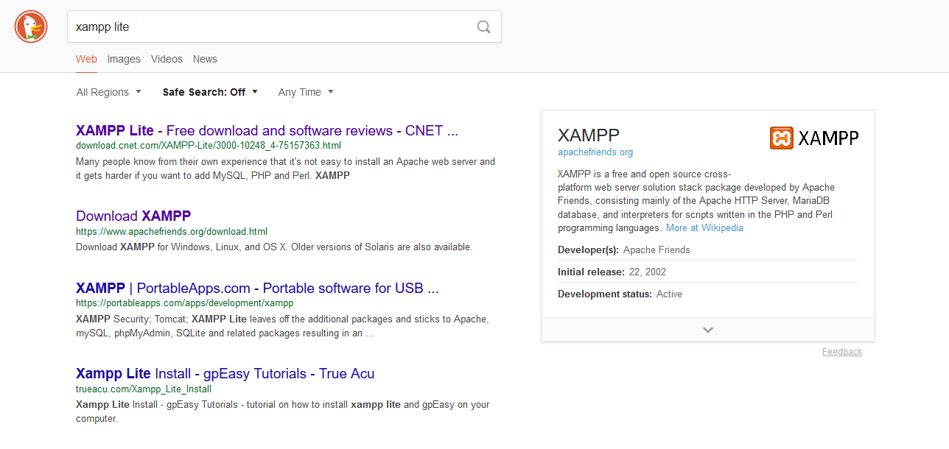Click the Feedback link

point(842,351)
